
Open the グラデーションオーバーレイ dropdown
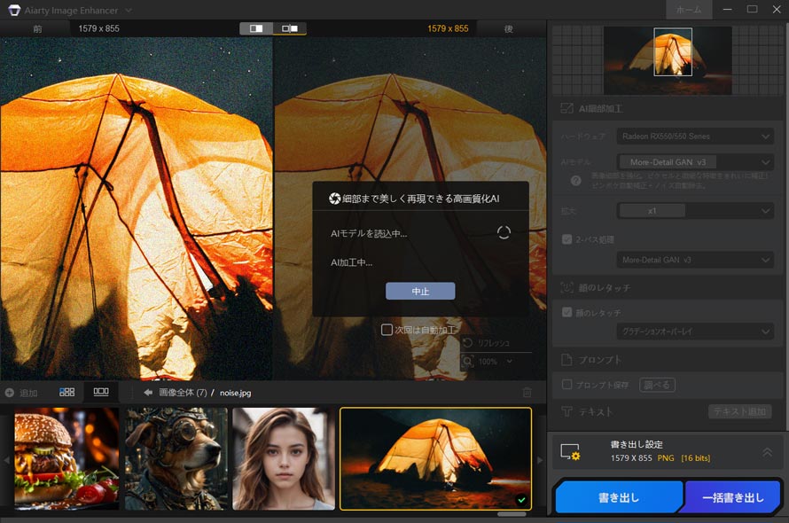[695, 332]
